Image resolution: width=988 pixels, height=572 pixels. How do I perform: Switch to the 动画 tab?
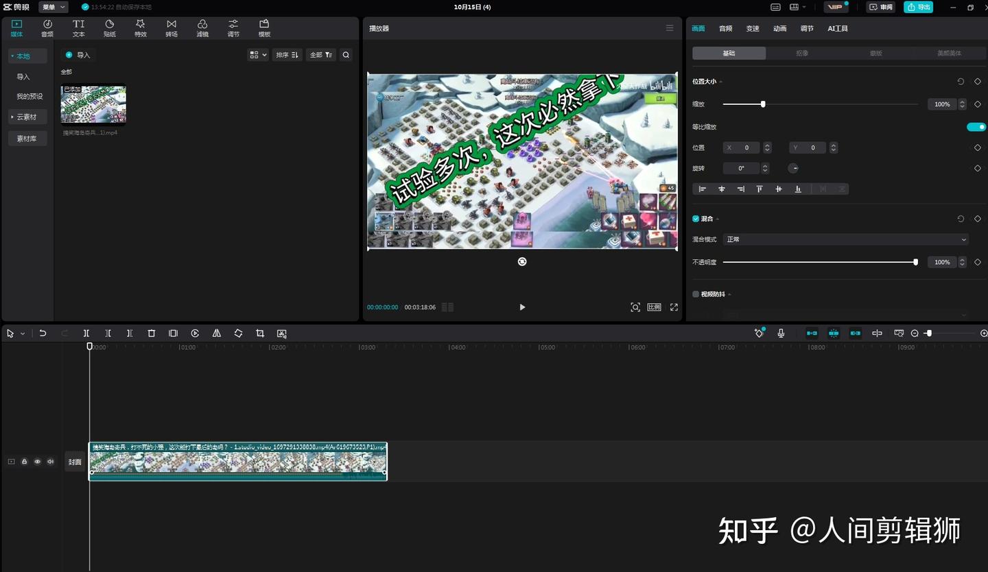click(780, 29)
